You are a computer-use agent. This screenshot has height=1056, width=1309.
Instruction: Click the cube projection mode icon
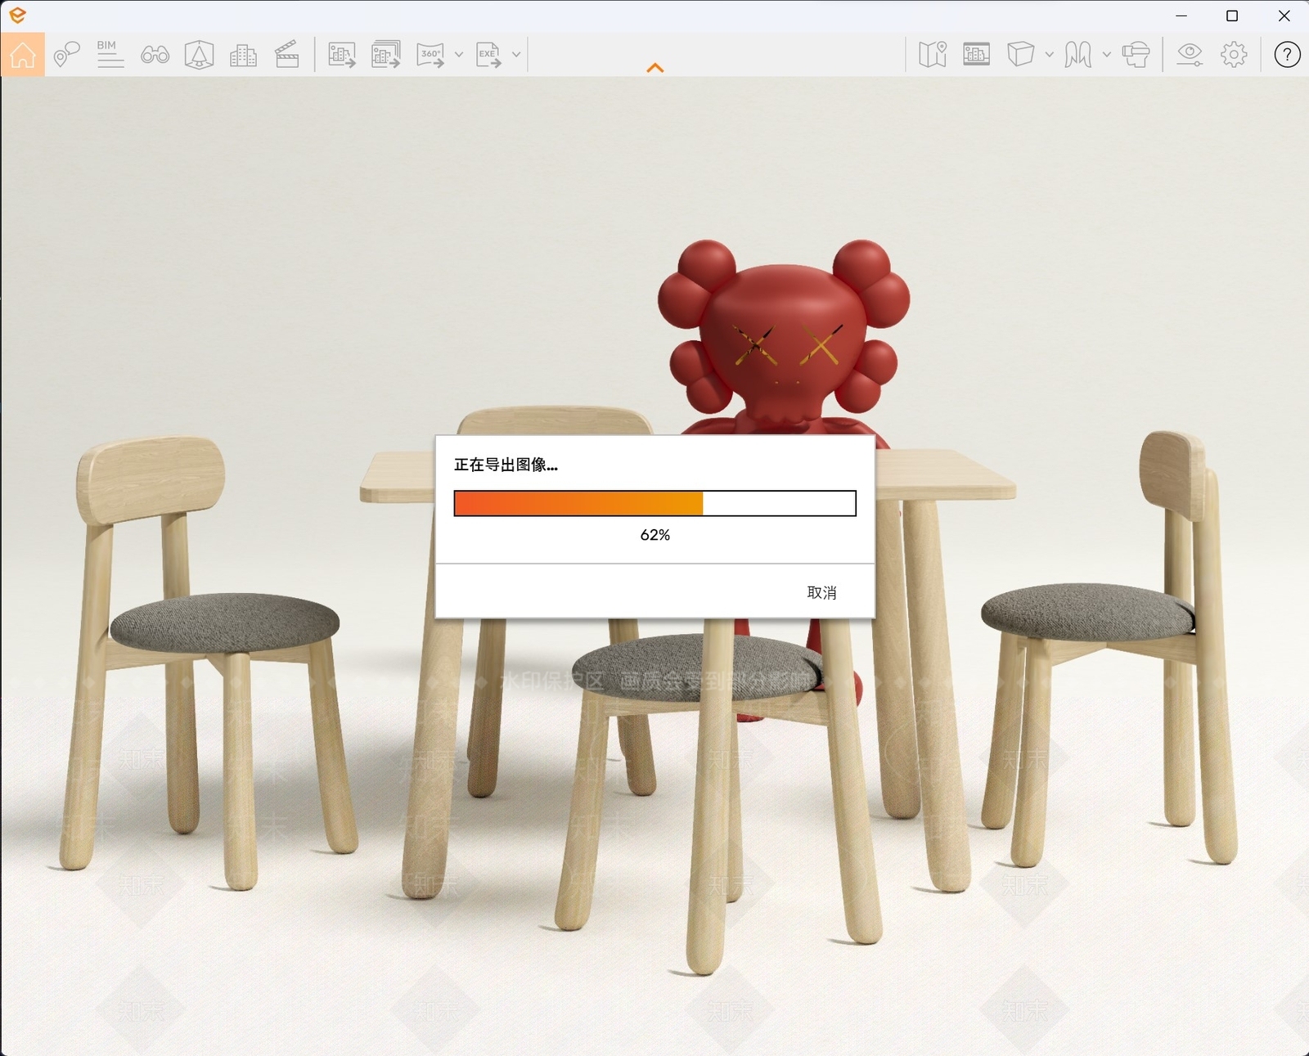click(x=1020, y=55)
